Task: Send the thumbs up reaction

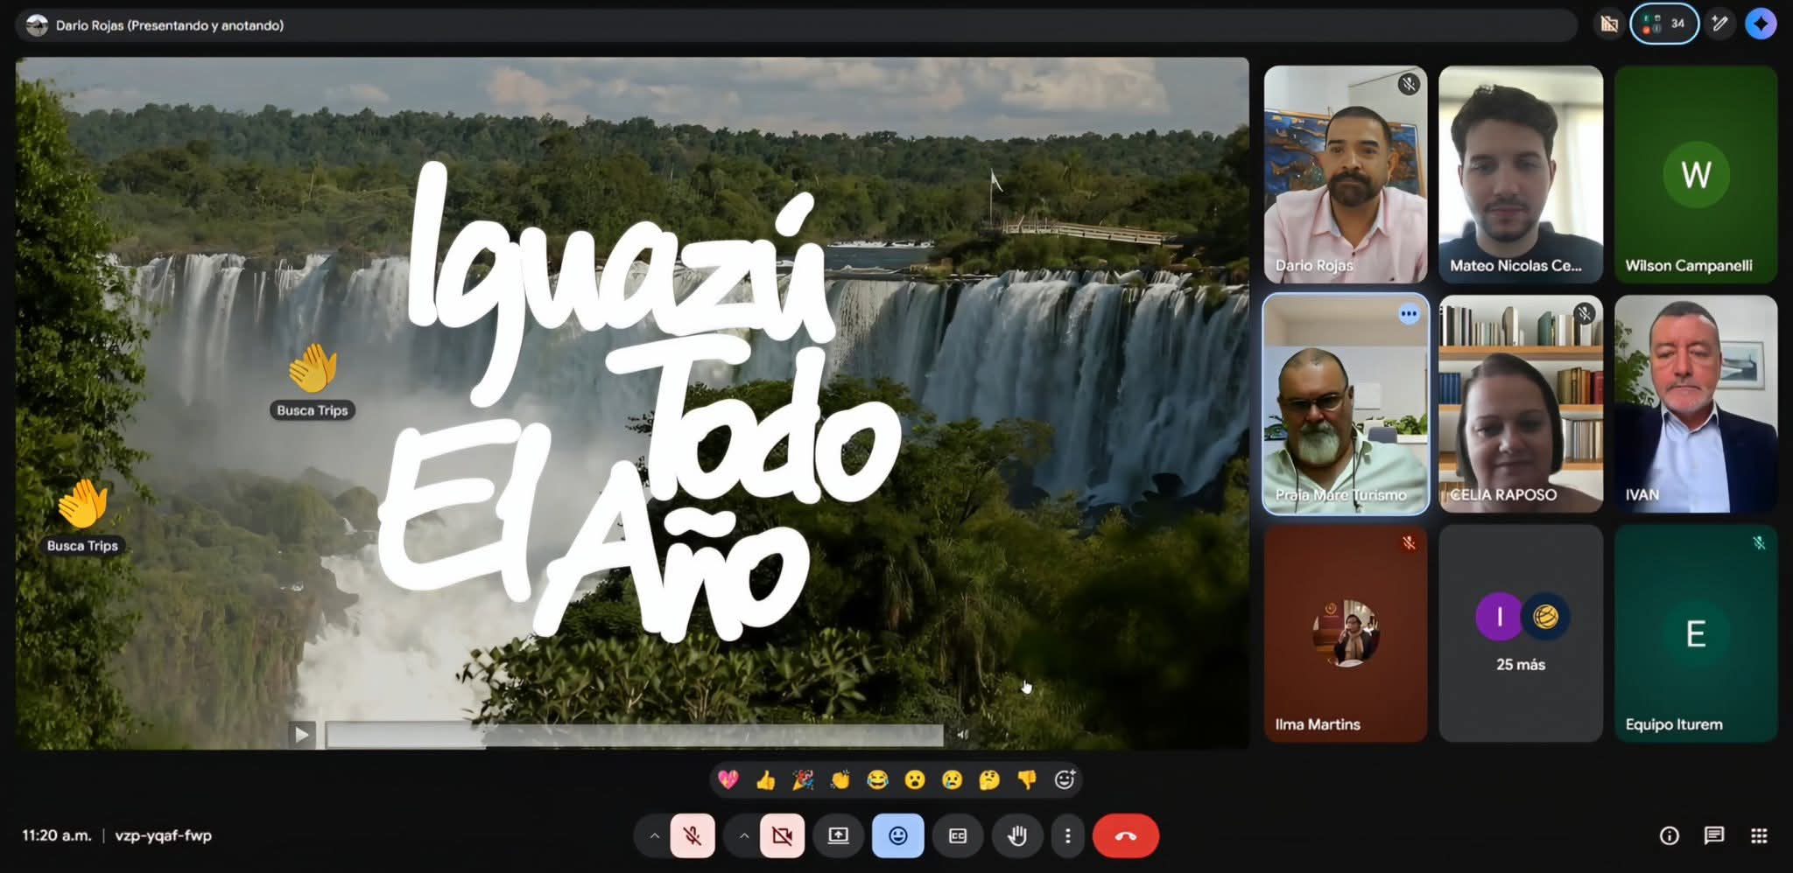Action: pyautogui.click(x=765, y=779)
